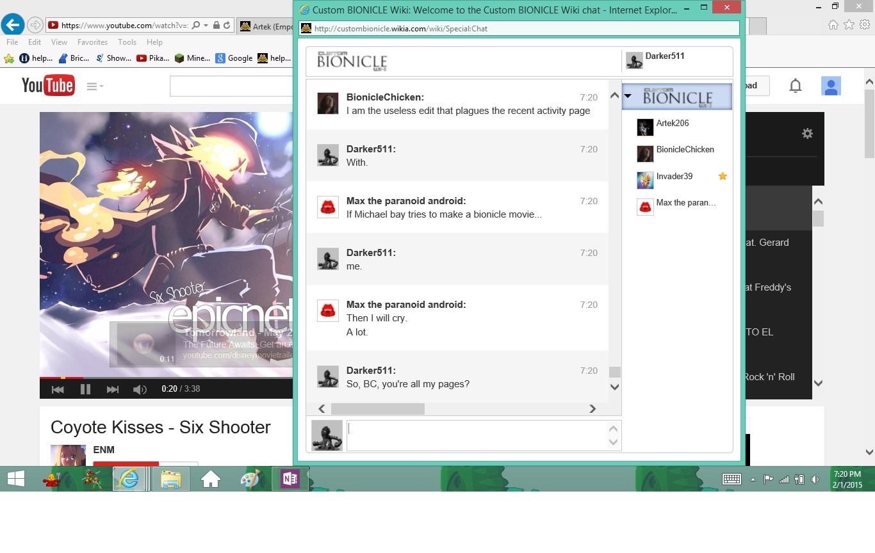Open the YouTube guide menu dropdown
The height and width of the screenshot is (553, 875).
click(x=95, y=86)
